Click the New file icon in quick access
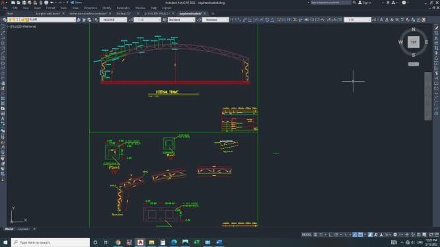The height and width of the screenshot is (247, 440). point(13,3)
